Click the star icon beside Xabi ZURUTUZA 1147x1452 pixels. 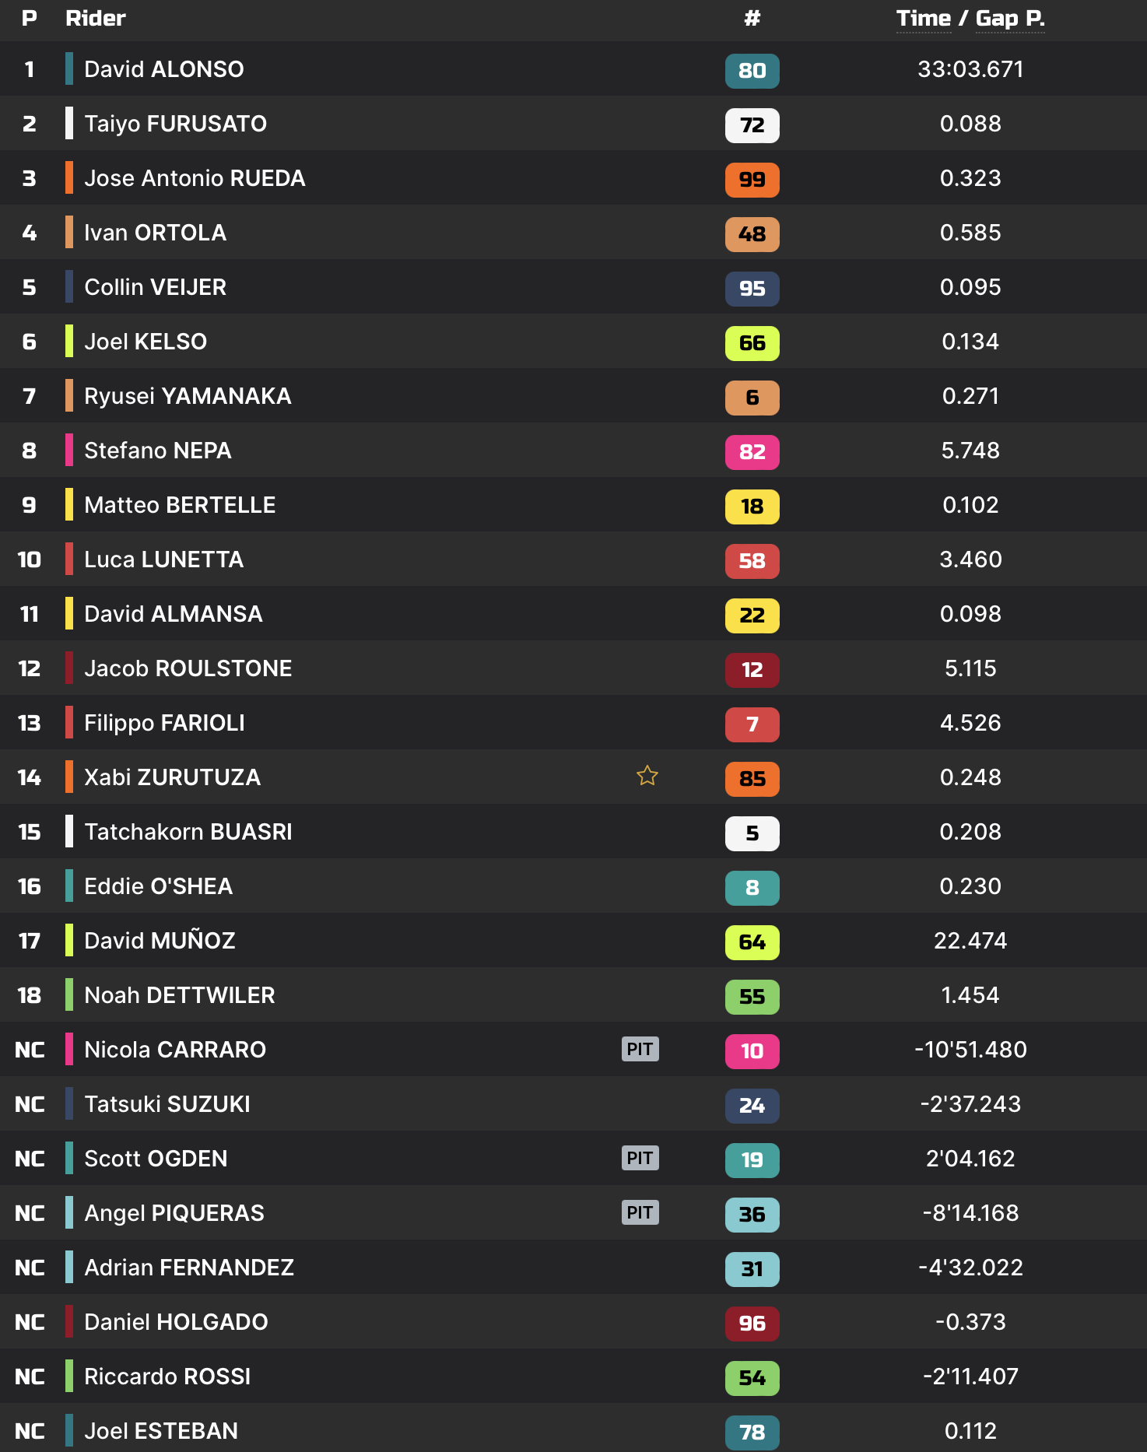(x=647, y=776)
